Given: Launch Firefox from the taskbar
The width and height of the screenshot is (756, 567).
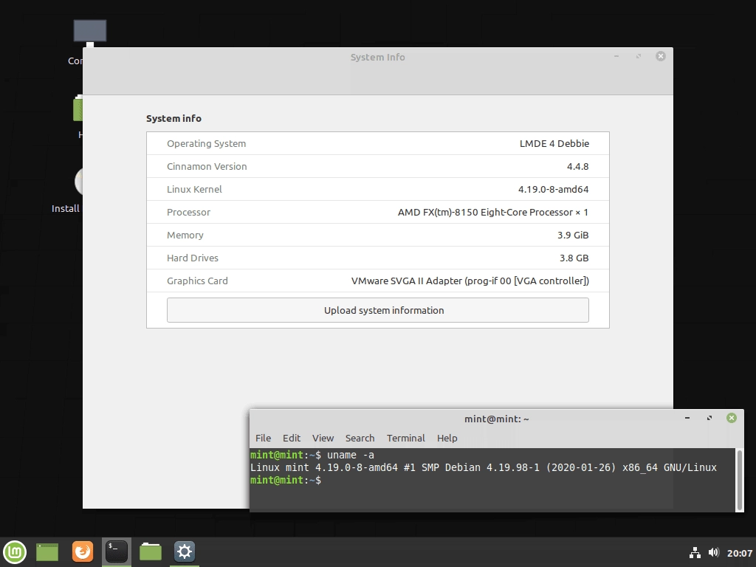Looking at the screenshot, I should coord(82,551).
